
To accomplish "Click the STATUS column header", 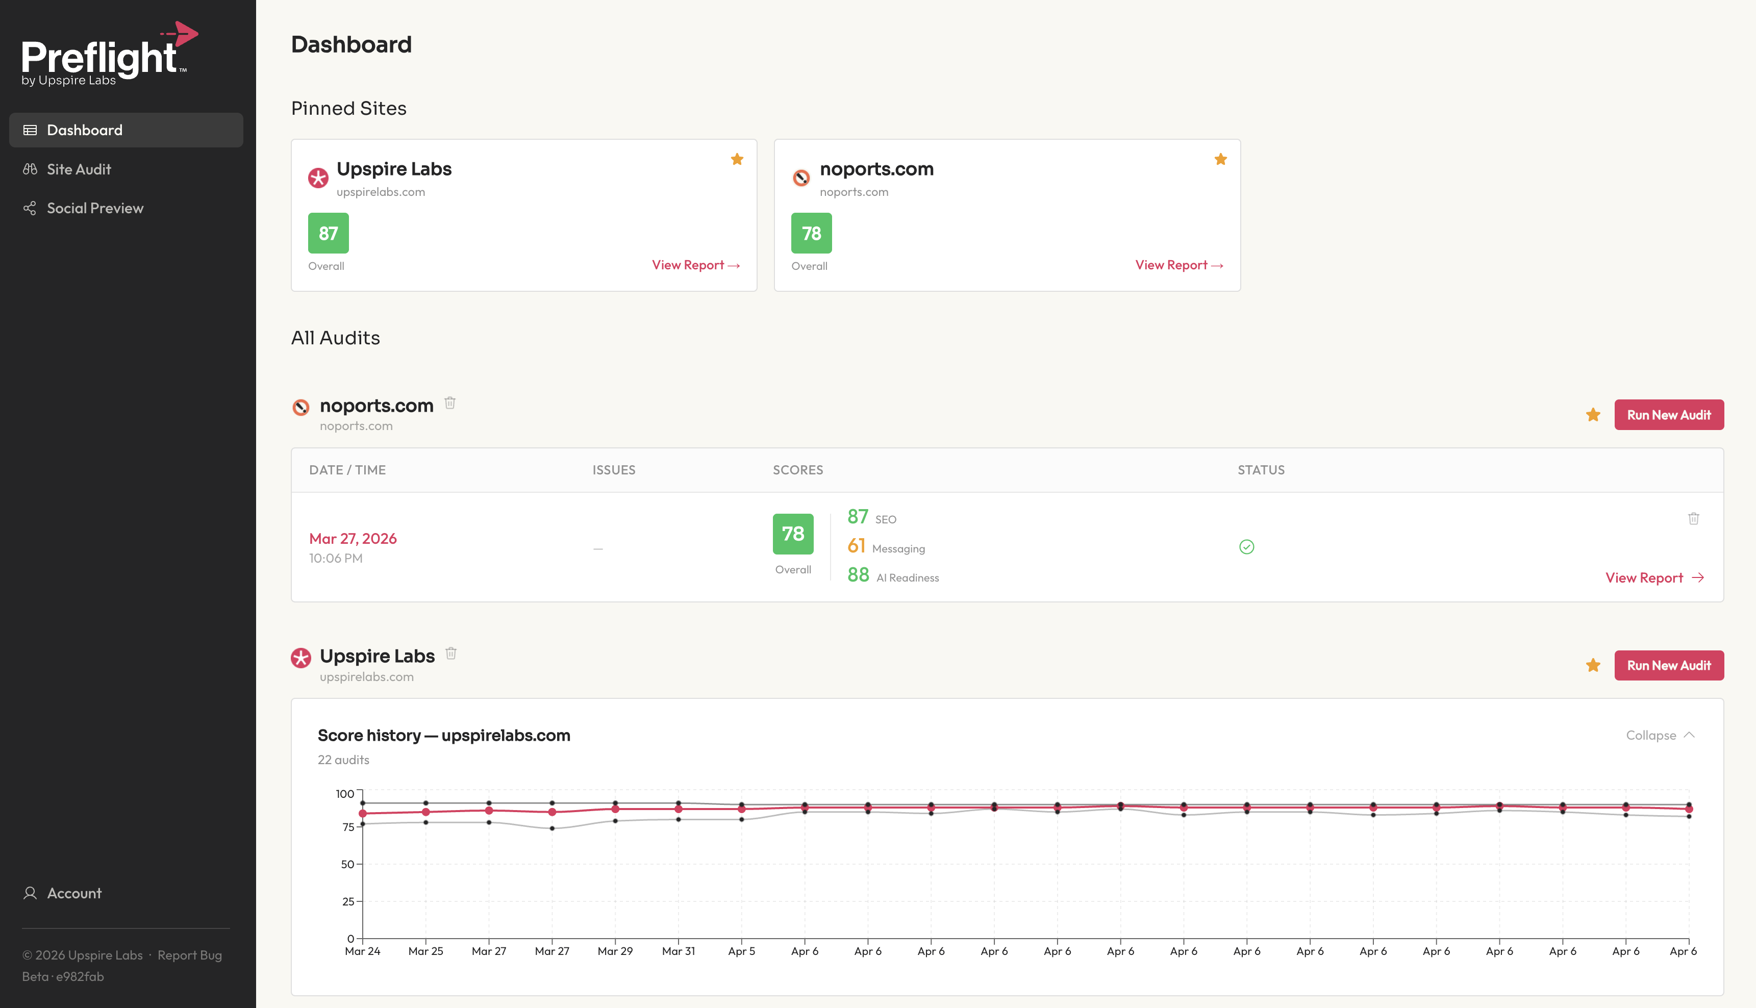I will 1261,470.
